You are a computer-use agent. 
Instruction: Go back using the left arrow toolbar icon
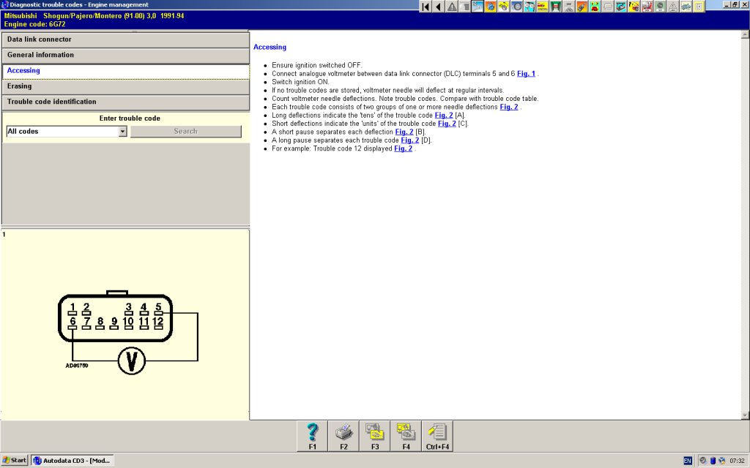click(439, 7)
